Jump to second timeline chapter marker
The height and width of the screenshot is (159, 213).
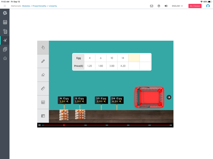(86, 125)
